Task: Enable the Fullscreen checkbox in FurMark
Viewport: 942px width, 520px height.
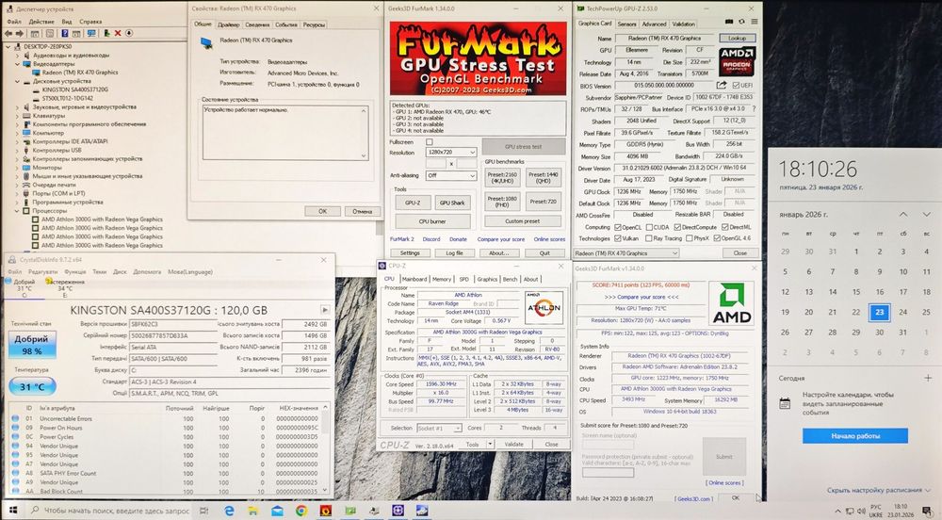Action: [x=429, y=142]
